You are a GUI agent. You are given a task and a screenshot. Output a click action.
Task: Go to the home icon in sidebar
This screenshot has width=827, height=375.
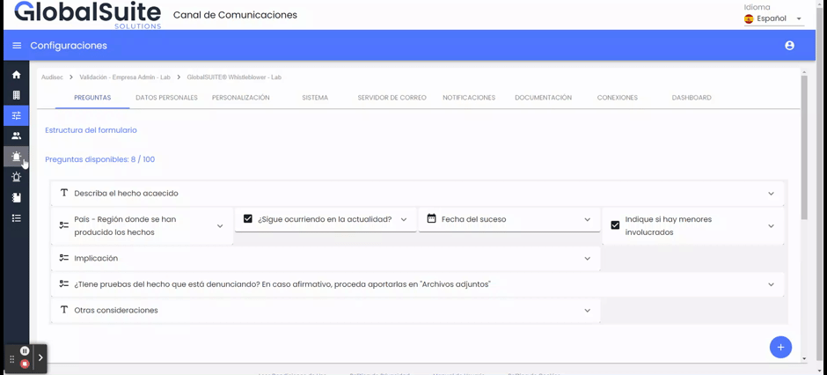click(x=16, y=75)
